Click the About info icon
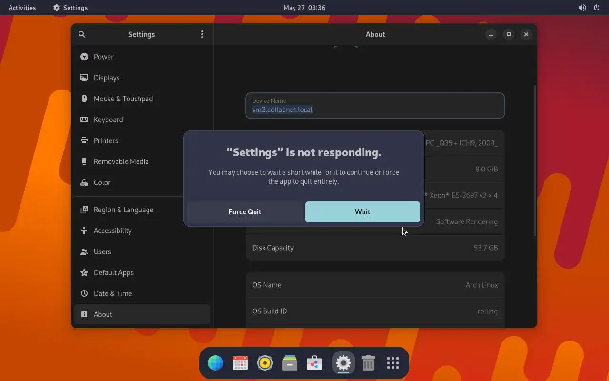 click(84, 314)
